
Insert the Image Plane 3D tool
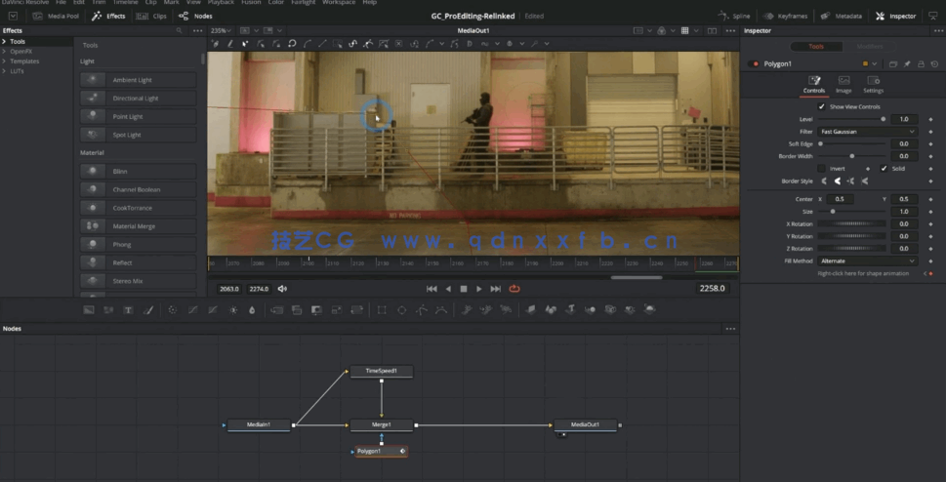point(531,309)
